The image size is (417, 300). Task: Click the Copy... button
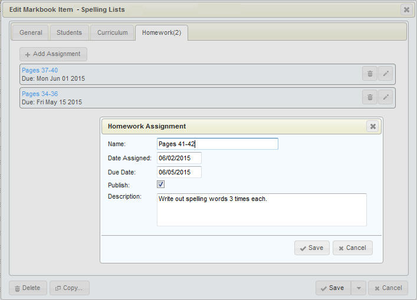(70, 288)
